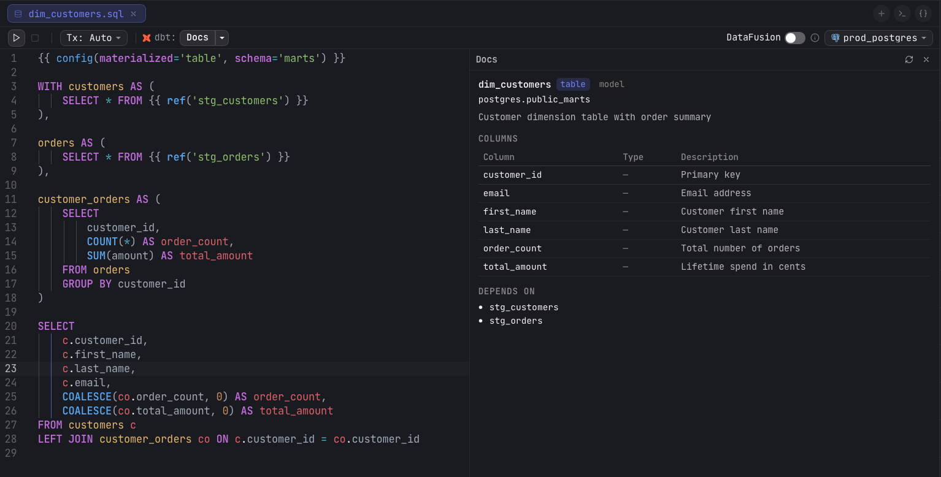Image resolution: width=941 pixels, height=477 pixels.
Task: Open the Tx: Auto dropdown
Action: (94, 38)
